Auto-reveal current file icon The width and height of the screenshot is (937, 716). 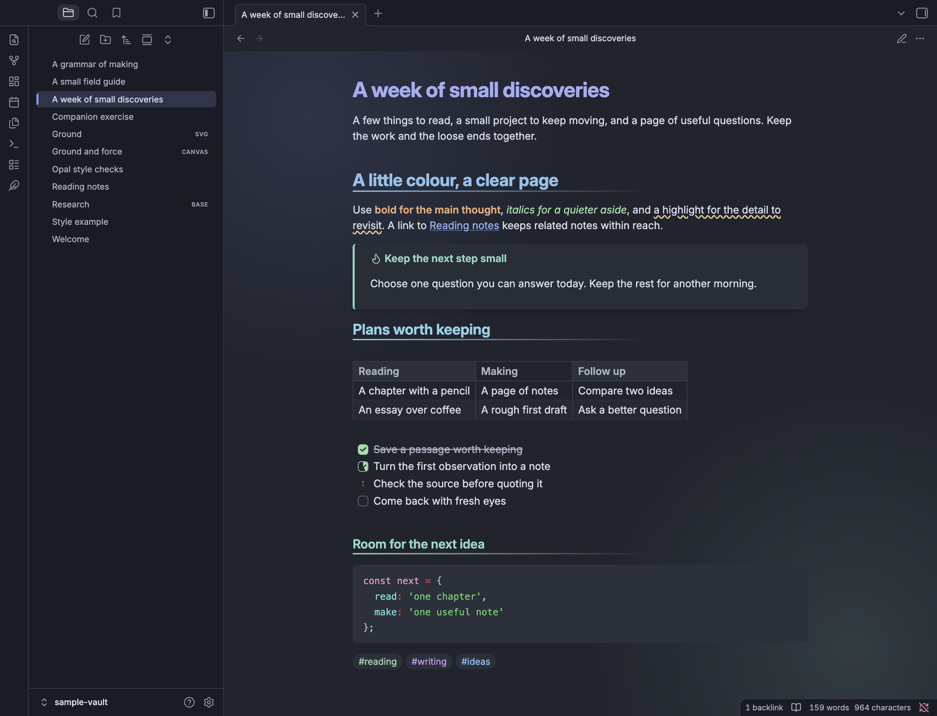point(147,40)
